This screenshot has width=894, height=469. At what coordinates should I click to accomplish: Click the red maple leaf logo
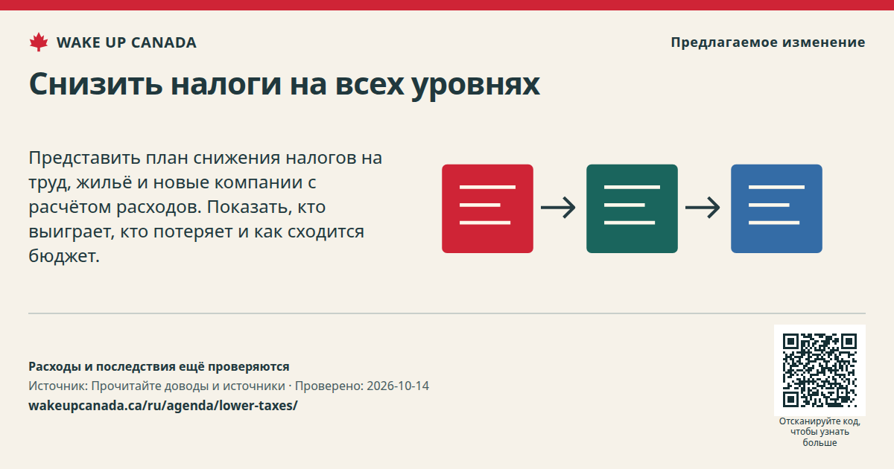pyautogui.click(x=39, y=42)
